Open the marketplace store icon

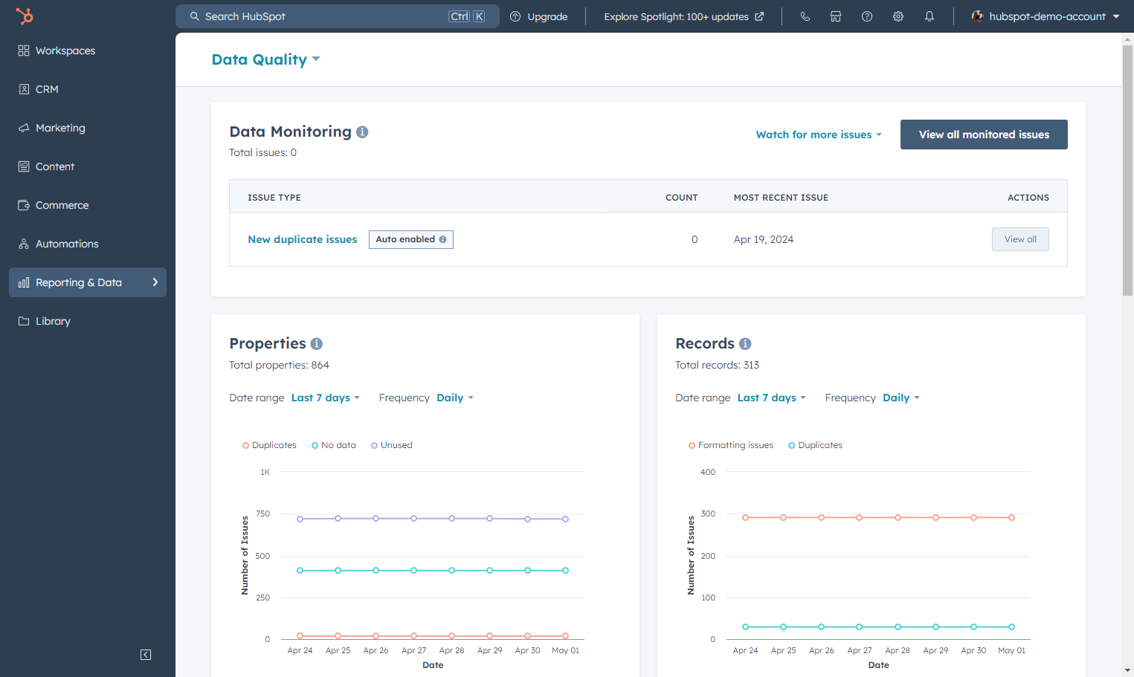[x=836, y=16]
